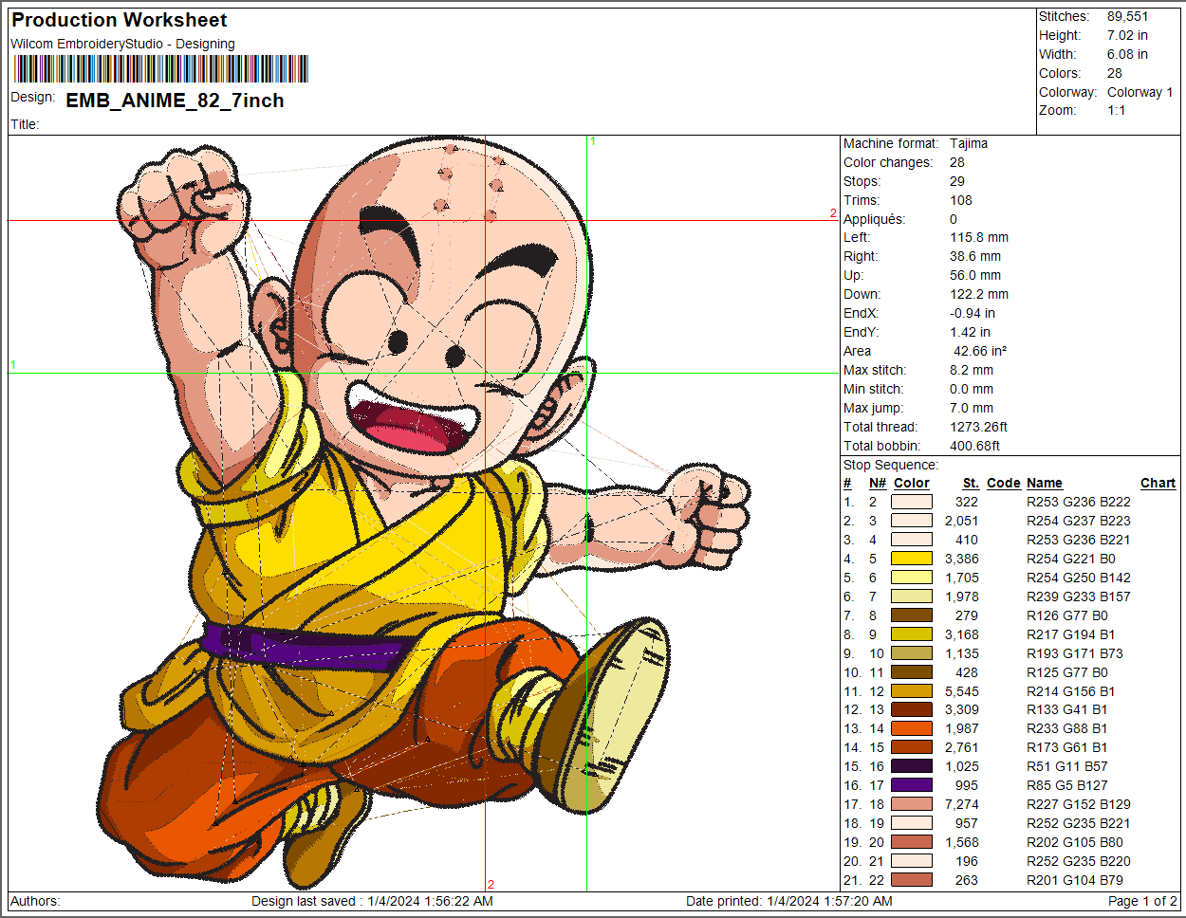The width and height of the screenshot is (1186, 918).
Task: Click the Max stitch value 8.2 mm
Action: point(972,370)
